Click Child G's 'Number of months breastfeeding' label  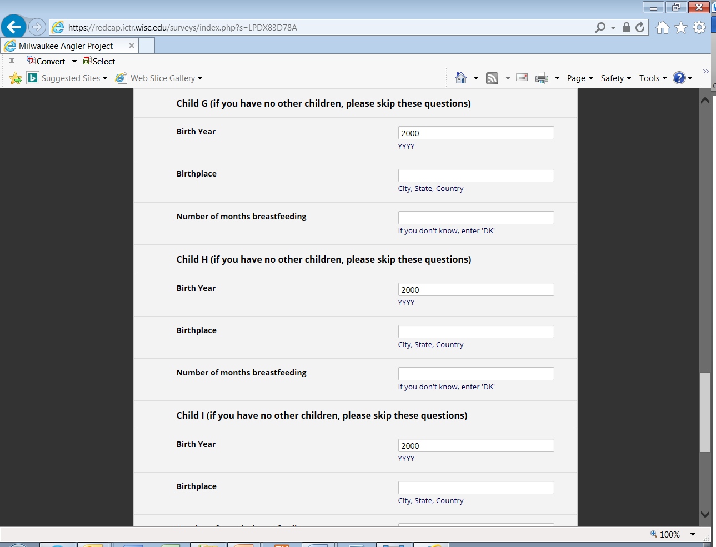coord(242,217)
